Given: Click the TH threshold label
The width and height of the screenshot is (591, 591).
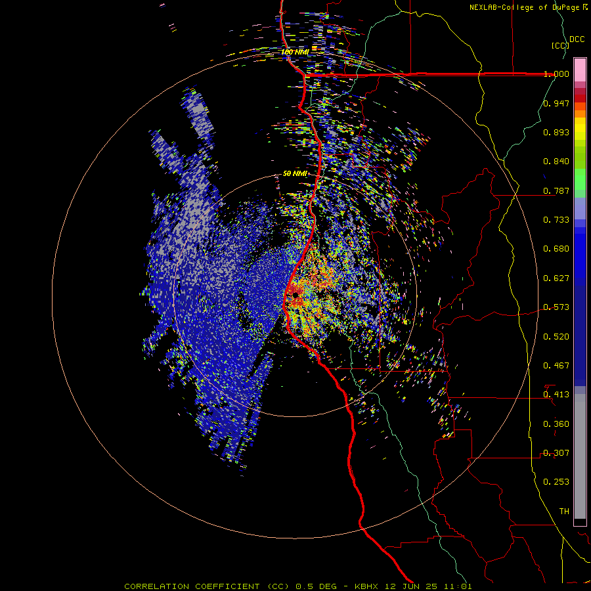Looking at the screenshot, I should [x=564, y=512].
